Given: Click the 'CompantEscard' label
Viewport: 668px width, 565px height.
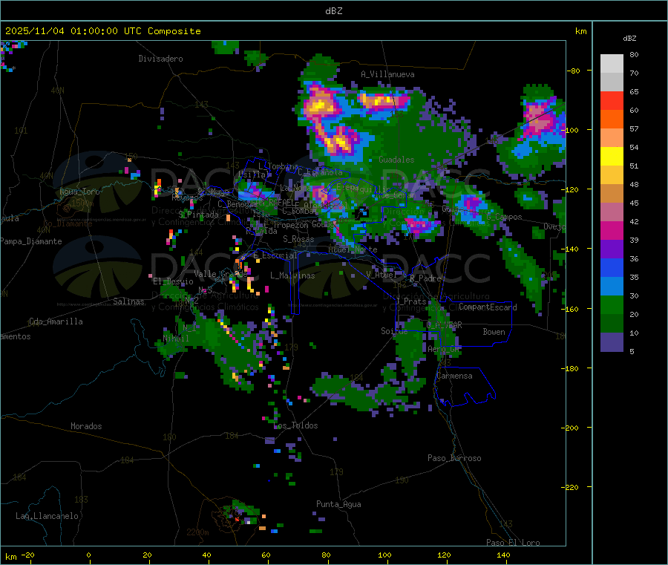Looking at the screenshot, I should point(488,307).
